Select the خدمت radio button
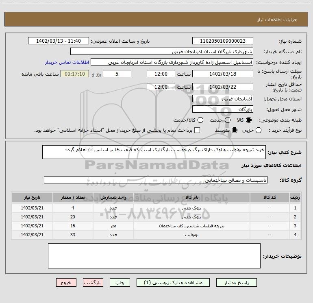Screen dimensions: 313x303 coord(228,120)
